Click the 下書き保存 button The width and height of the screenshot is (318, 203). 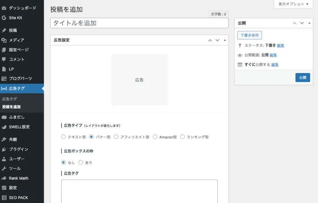pyautogui.click(x=249, y=35)
